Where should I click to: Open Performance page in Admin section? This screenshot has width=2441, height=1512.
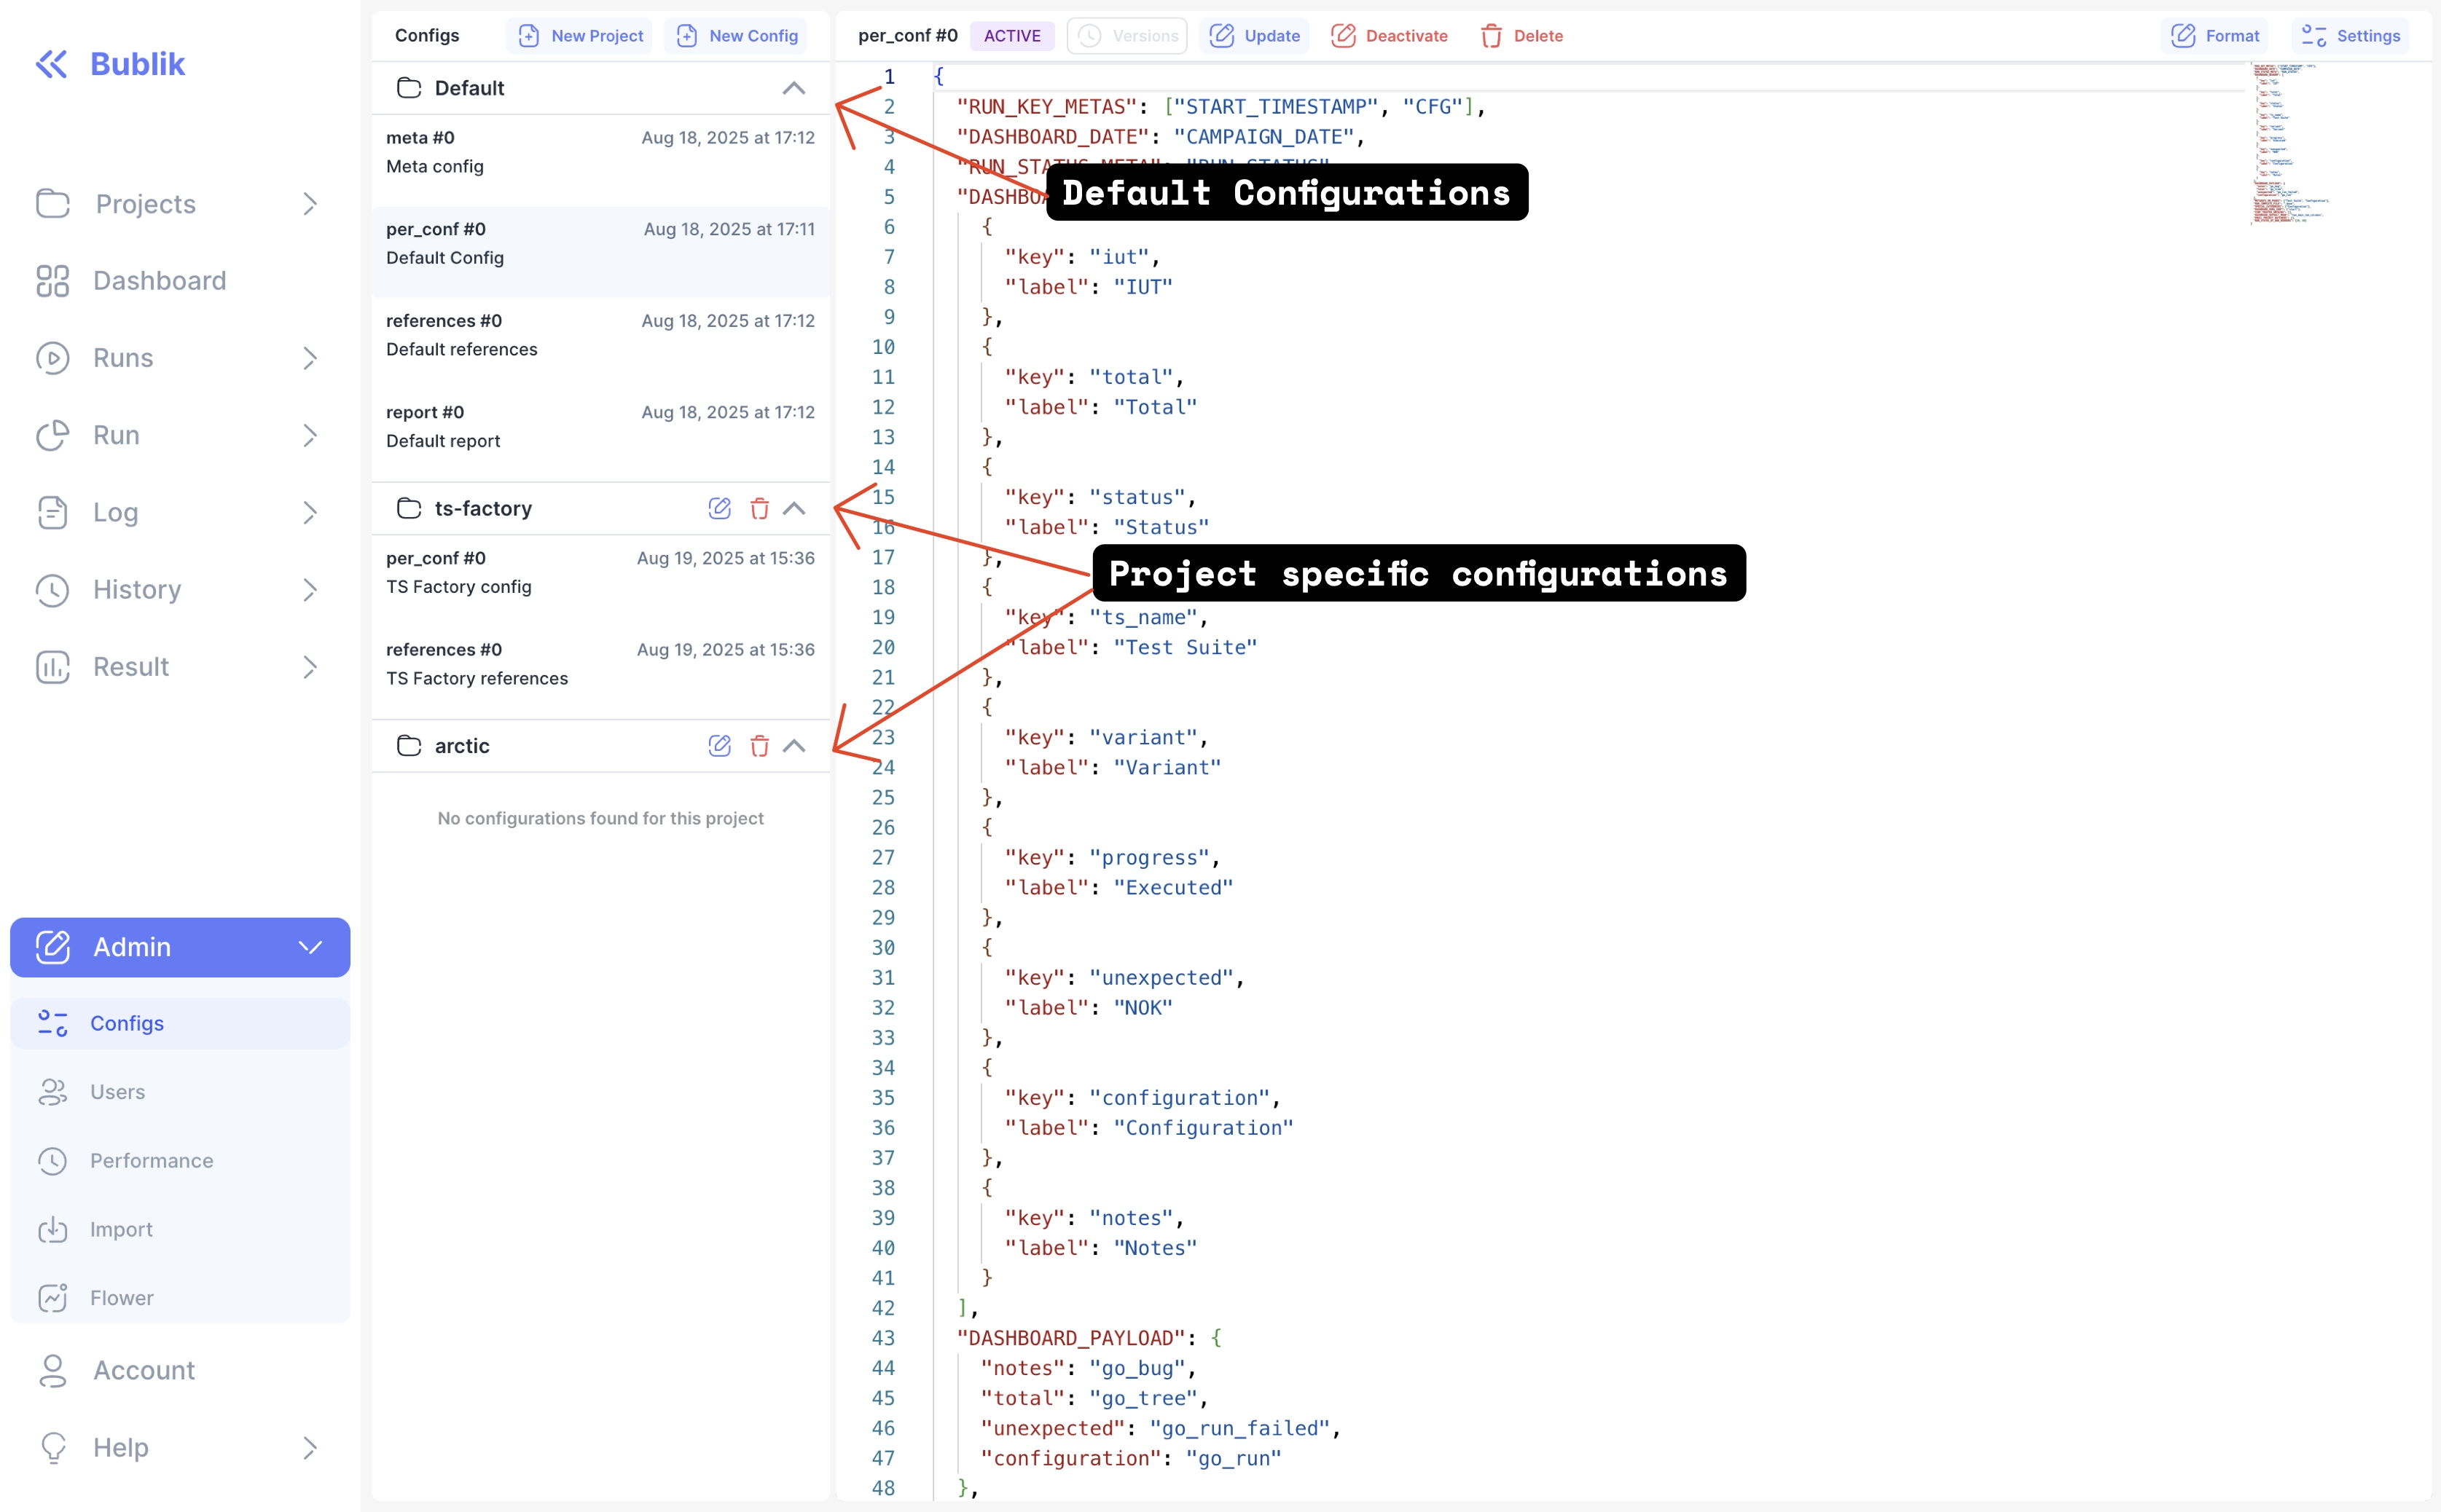tap(151, 1161)
